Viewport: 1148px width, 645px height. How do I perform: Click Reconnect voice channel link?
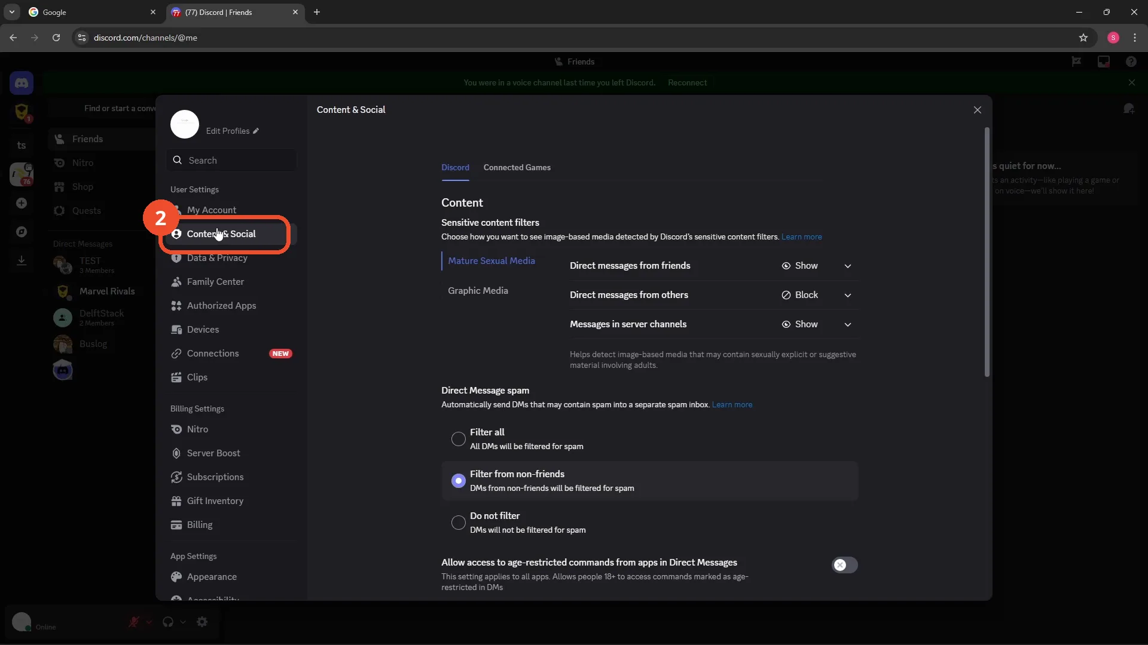(x=687, y=83)
